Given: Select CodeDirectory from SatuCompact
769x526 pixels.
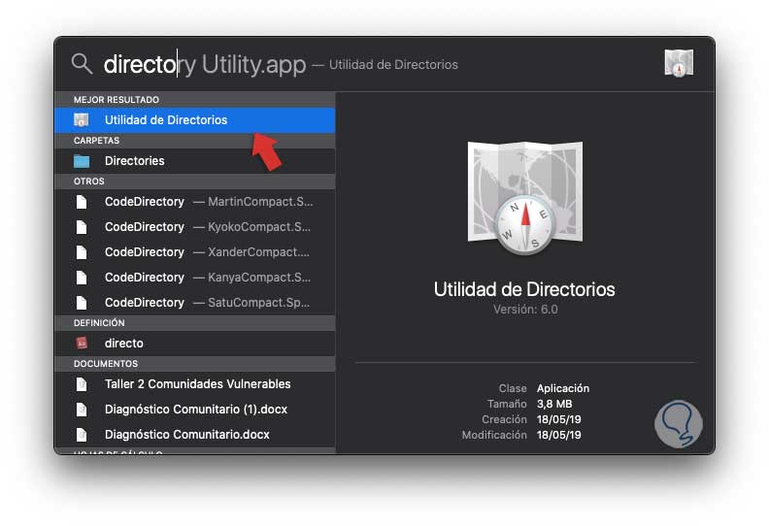Looking at the screenshot, I should [195, 303].
